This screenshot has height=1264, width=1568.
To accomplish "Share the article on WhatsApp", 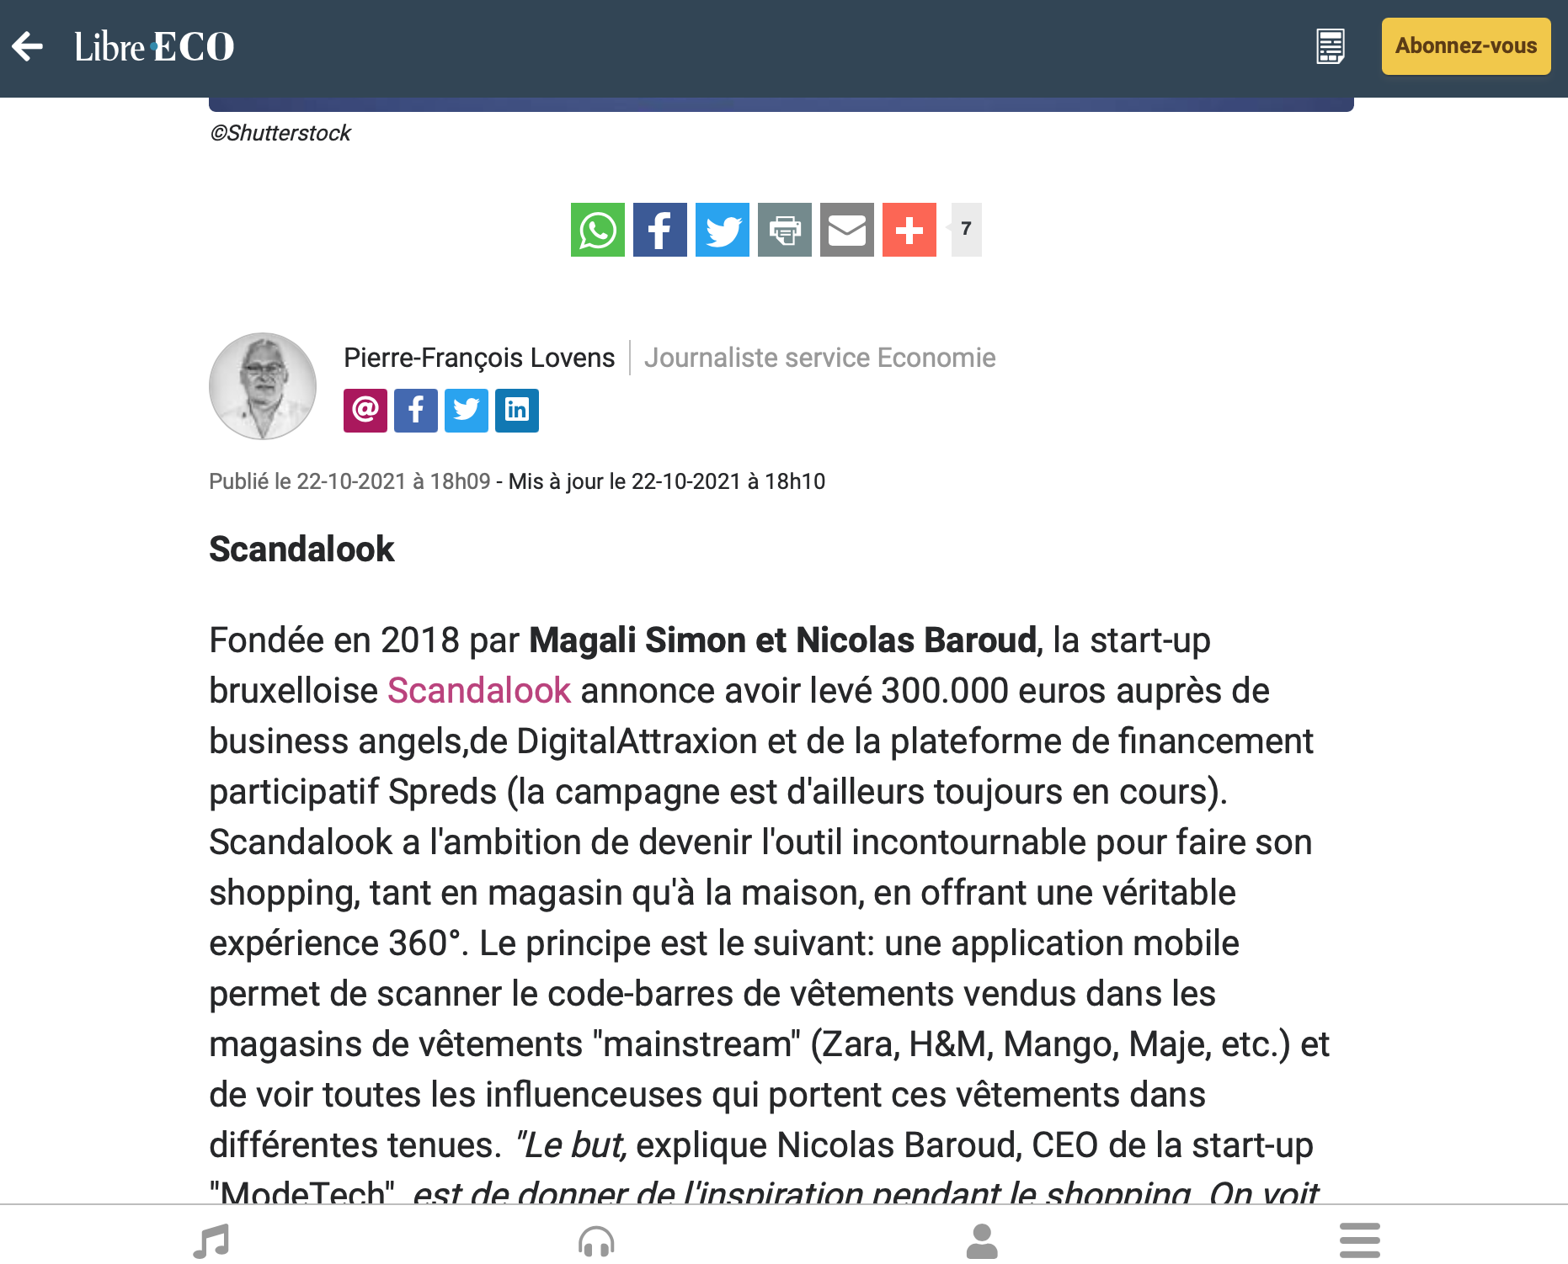I will (598, 230).
